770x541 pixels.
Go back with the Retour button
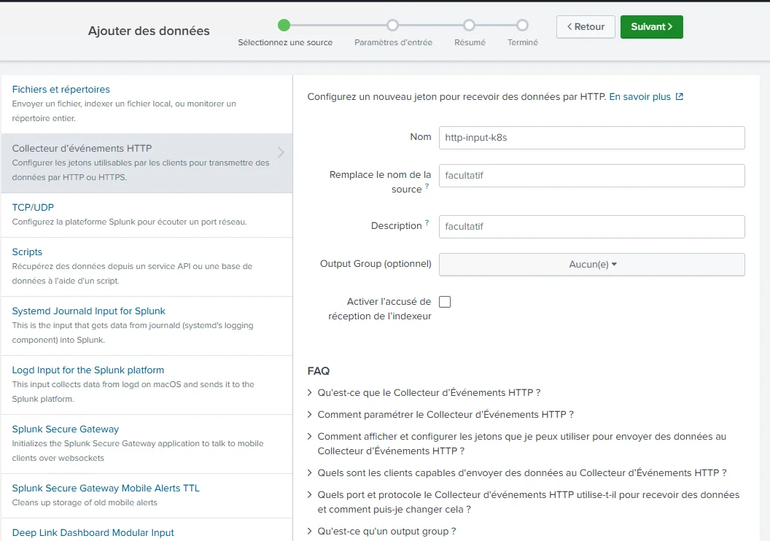pyautogui.click(x=586, y=27)
